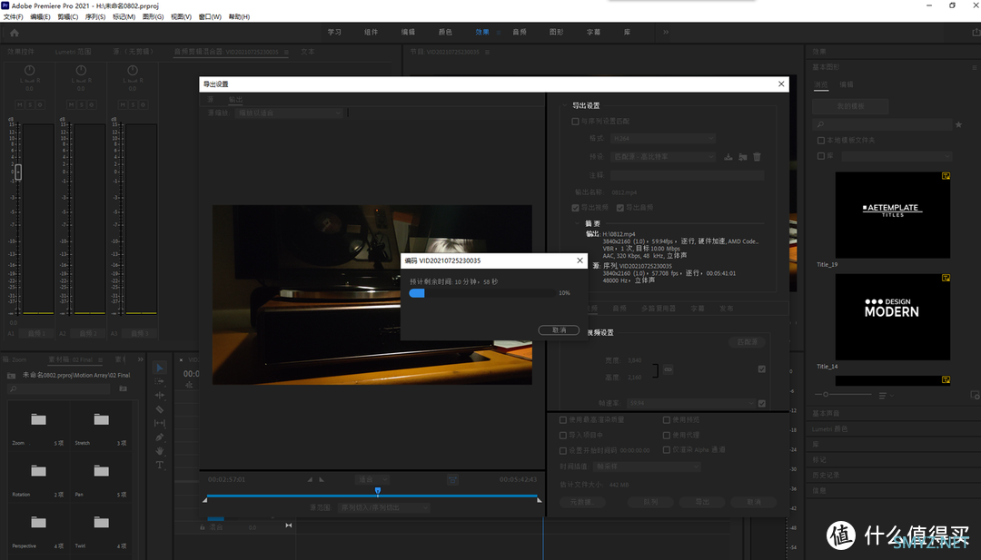Open the 帧速率 59.94 dropdown
This screenshot has width=981, height=560.
point(692,403)
